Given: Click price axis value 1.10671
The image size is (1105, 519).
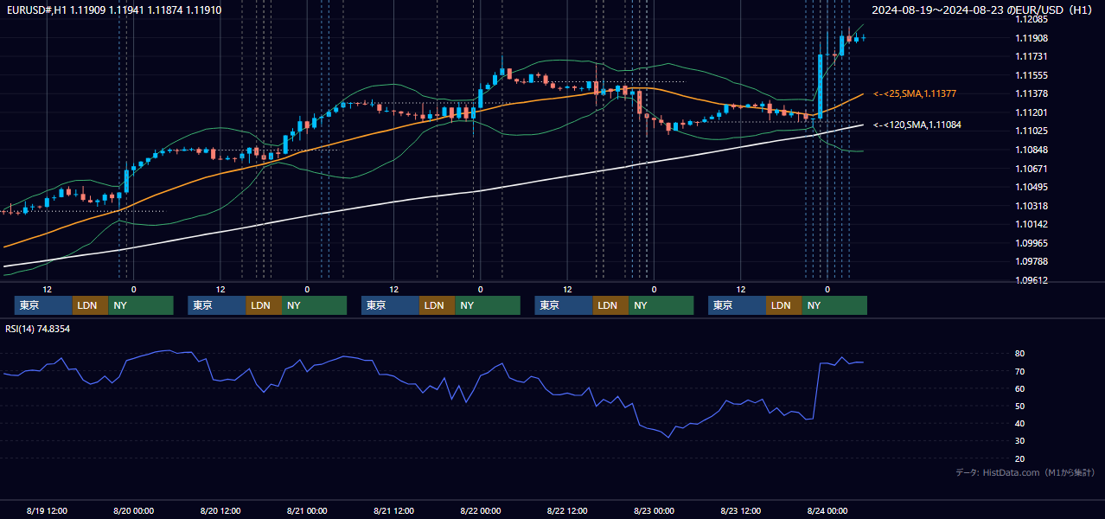Looking at the screenshot, I should 1032,169.
